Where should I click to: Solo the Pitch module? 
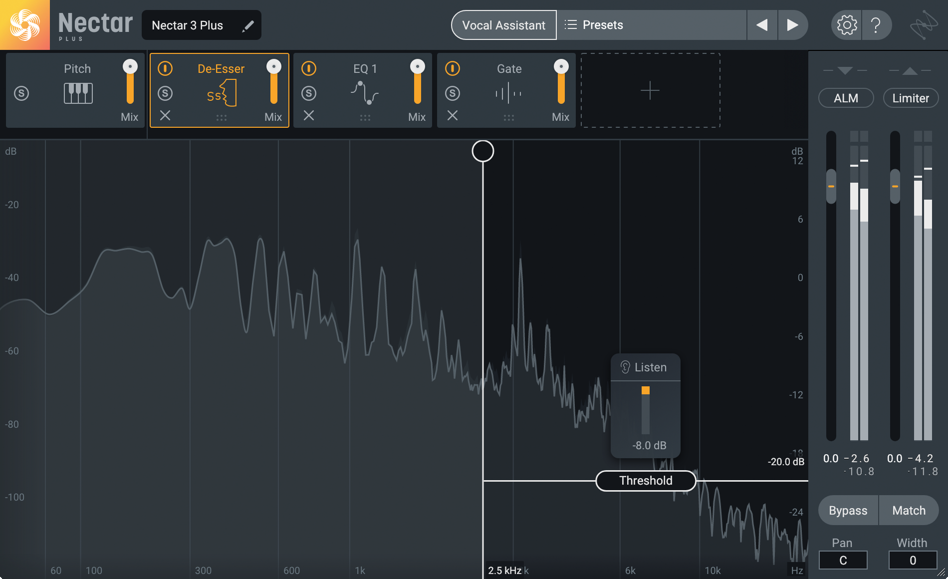[x=21, y=93]
